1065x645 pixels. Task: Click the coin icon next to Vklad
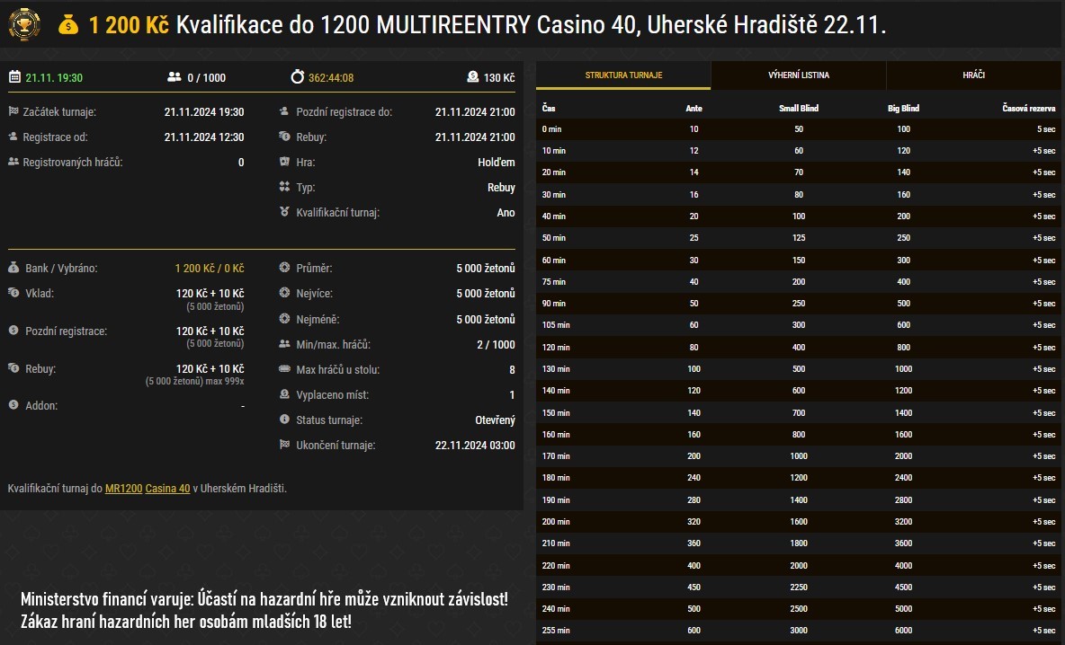coord(13,292)
